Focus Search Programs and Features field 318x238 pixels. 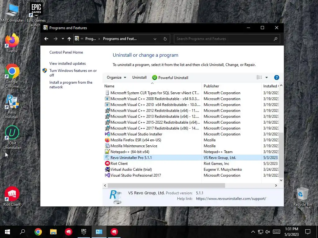(x=227, y=39)
